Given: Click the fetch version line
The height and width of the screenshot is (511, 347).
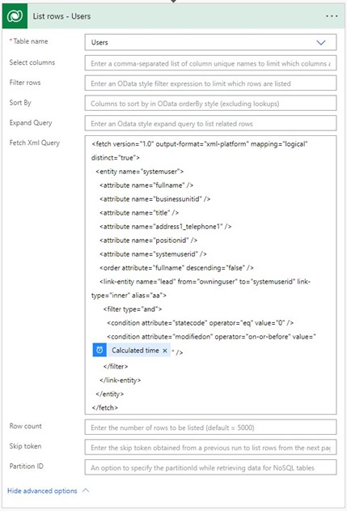Looking at the screenshot, I should 200,143.
